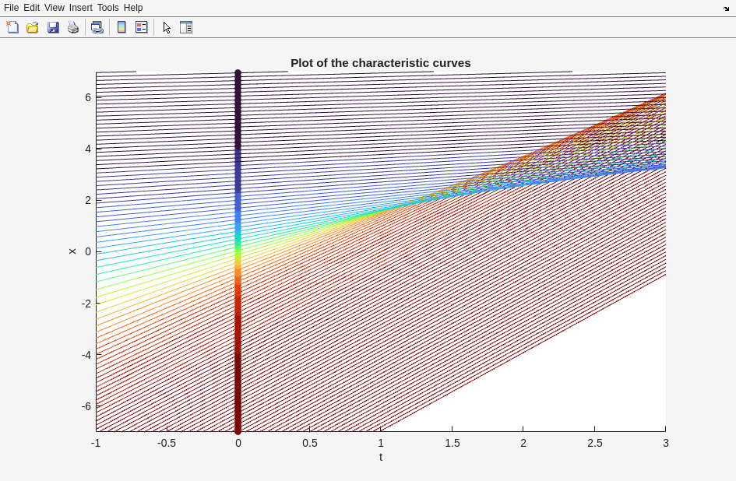Expand the View menu

[55, 8]
